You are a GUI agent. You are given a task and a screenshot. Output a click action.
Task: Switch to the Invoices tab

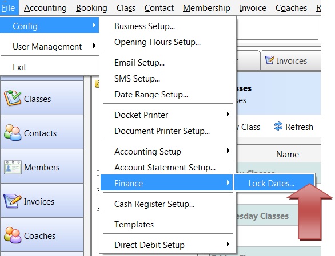[x=290, y=60]
